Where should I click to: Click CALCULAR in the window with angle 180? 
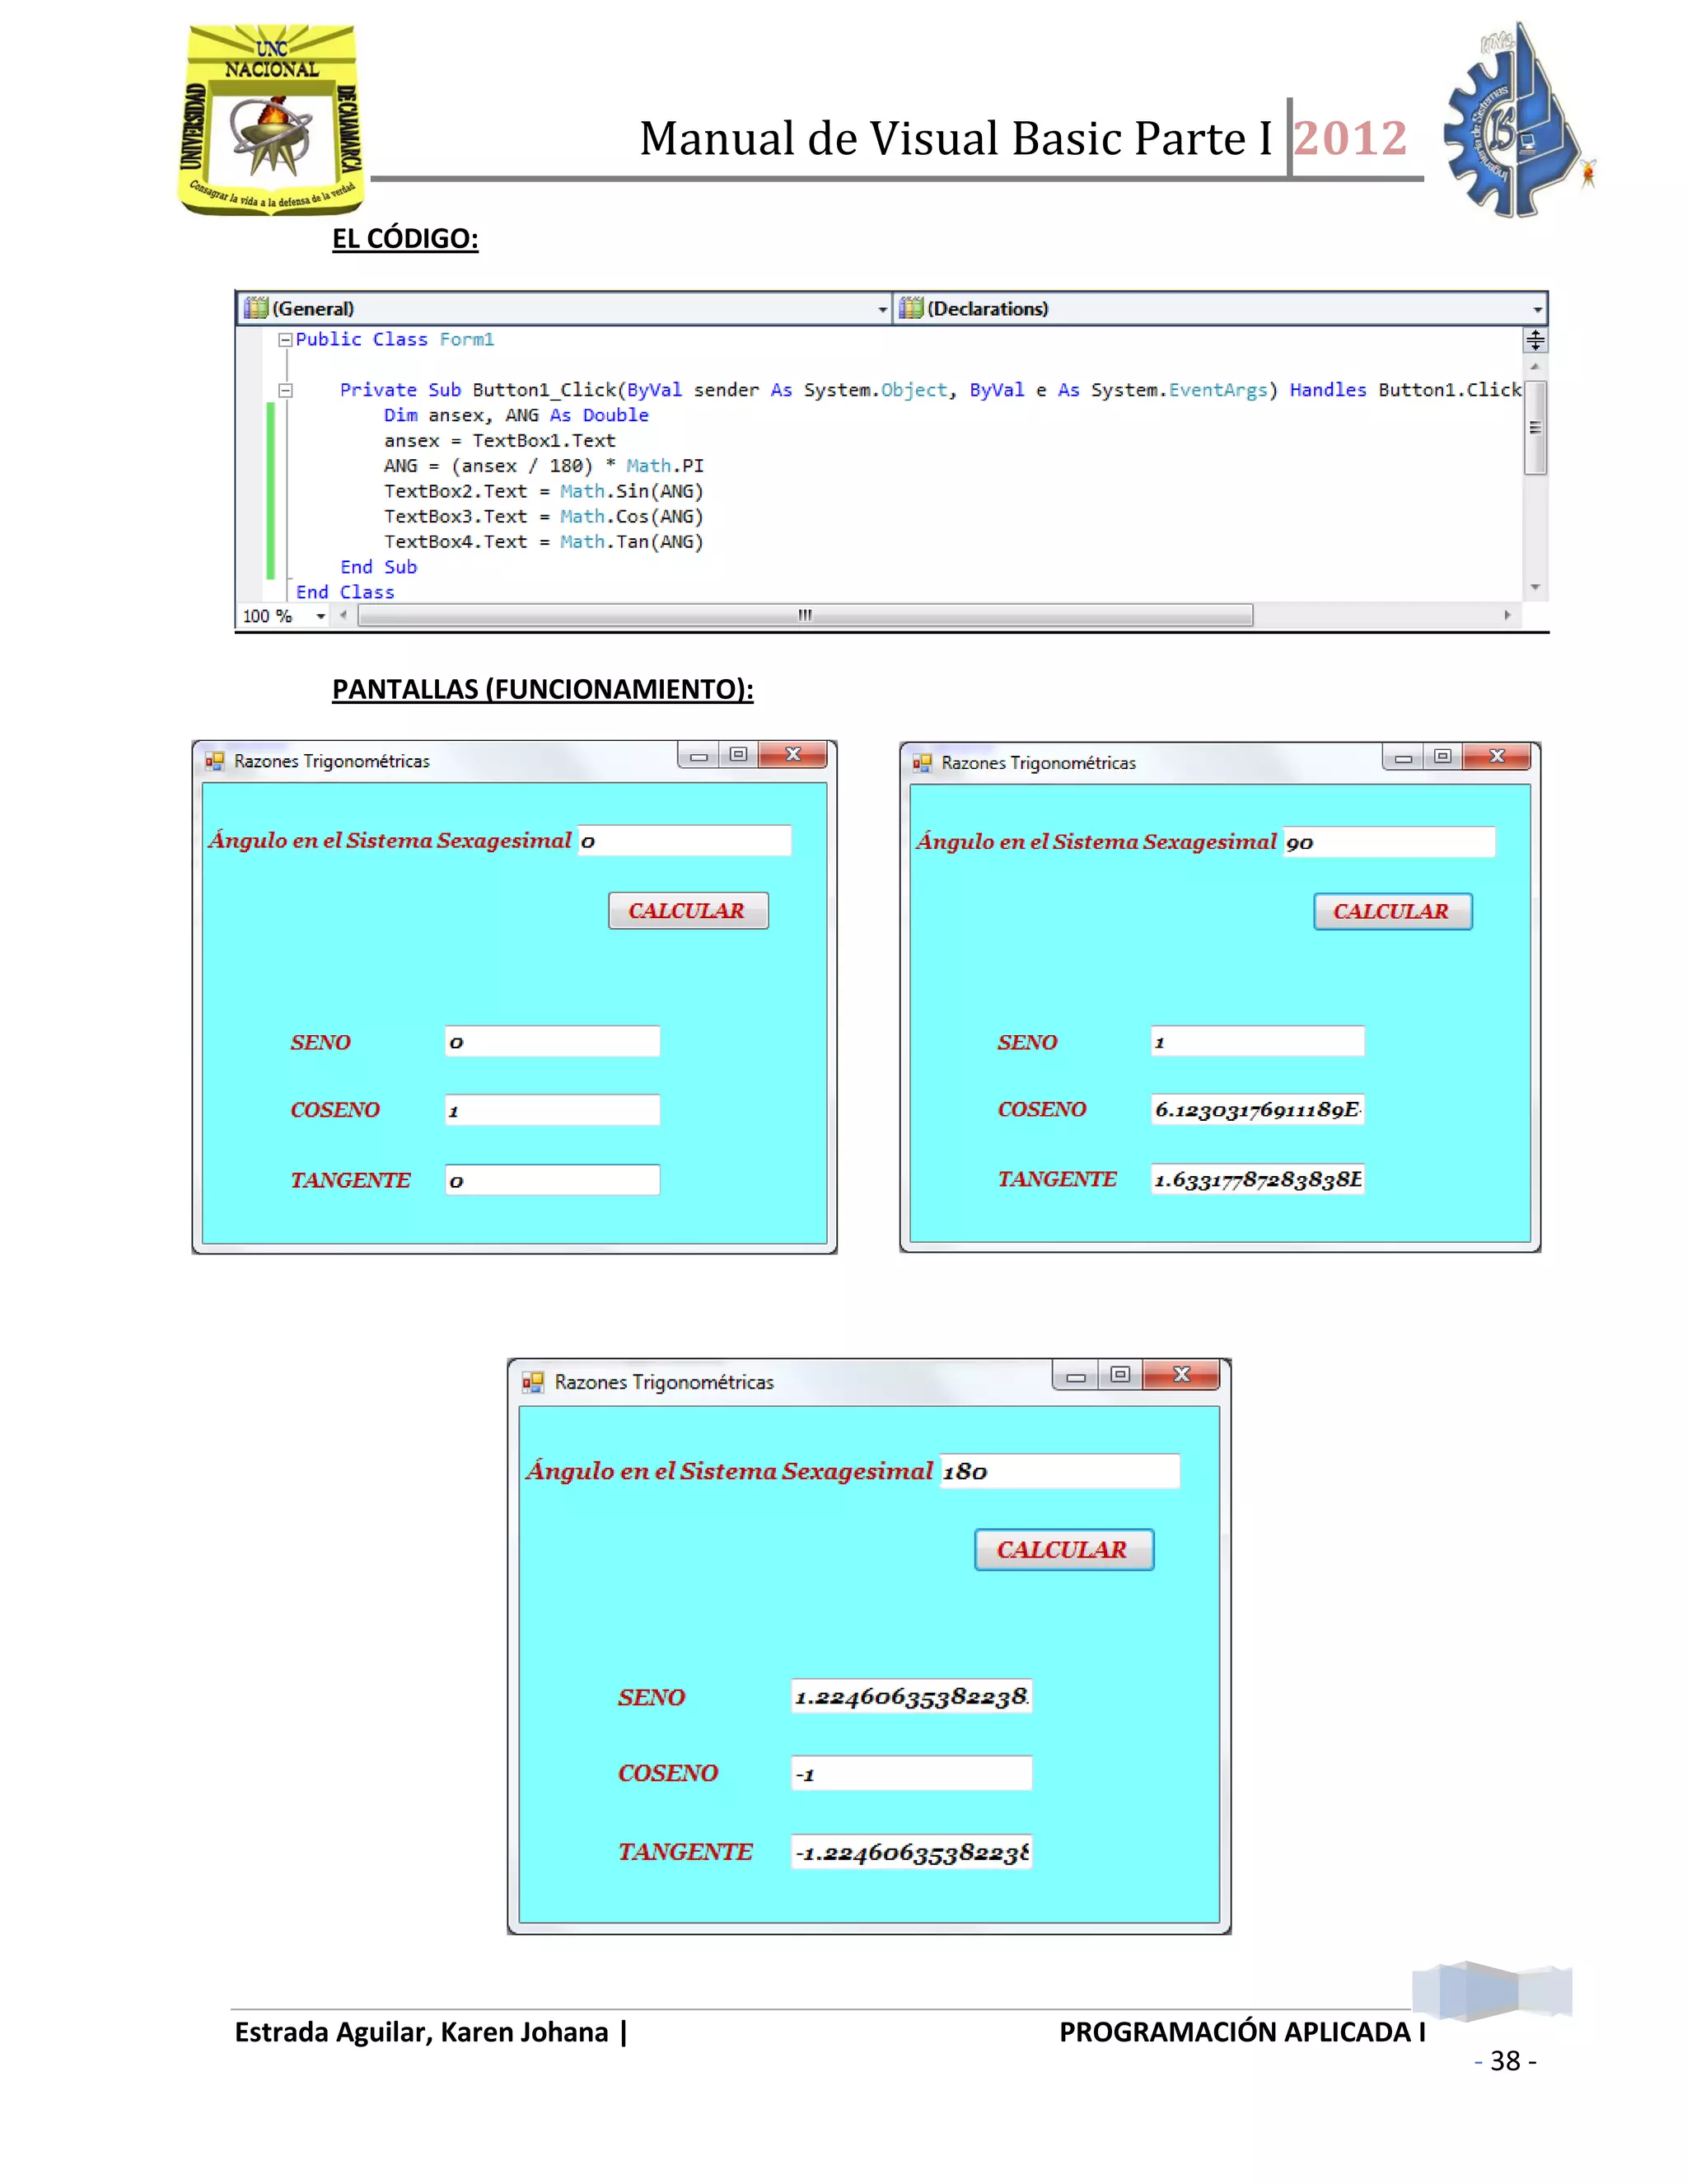pyautogui.click(x=1063, y=1550)
